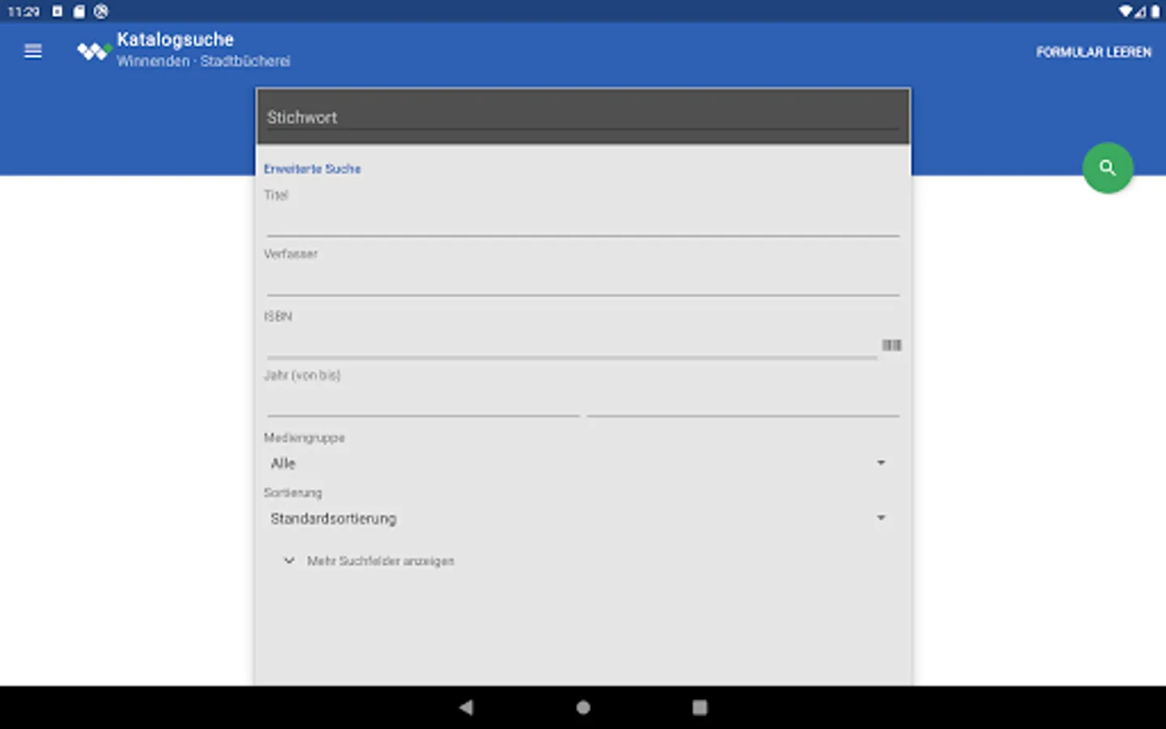Tap the Android recent apps button
The image size is (1166, 729).
(700, 707)
